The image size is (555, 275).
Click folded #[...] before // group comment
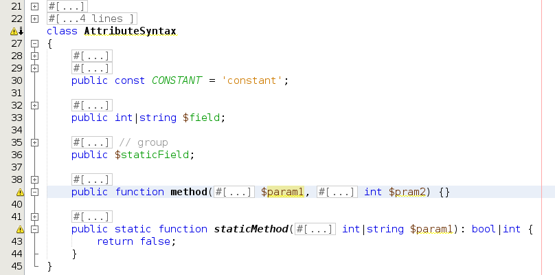92,142
